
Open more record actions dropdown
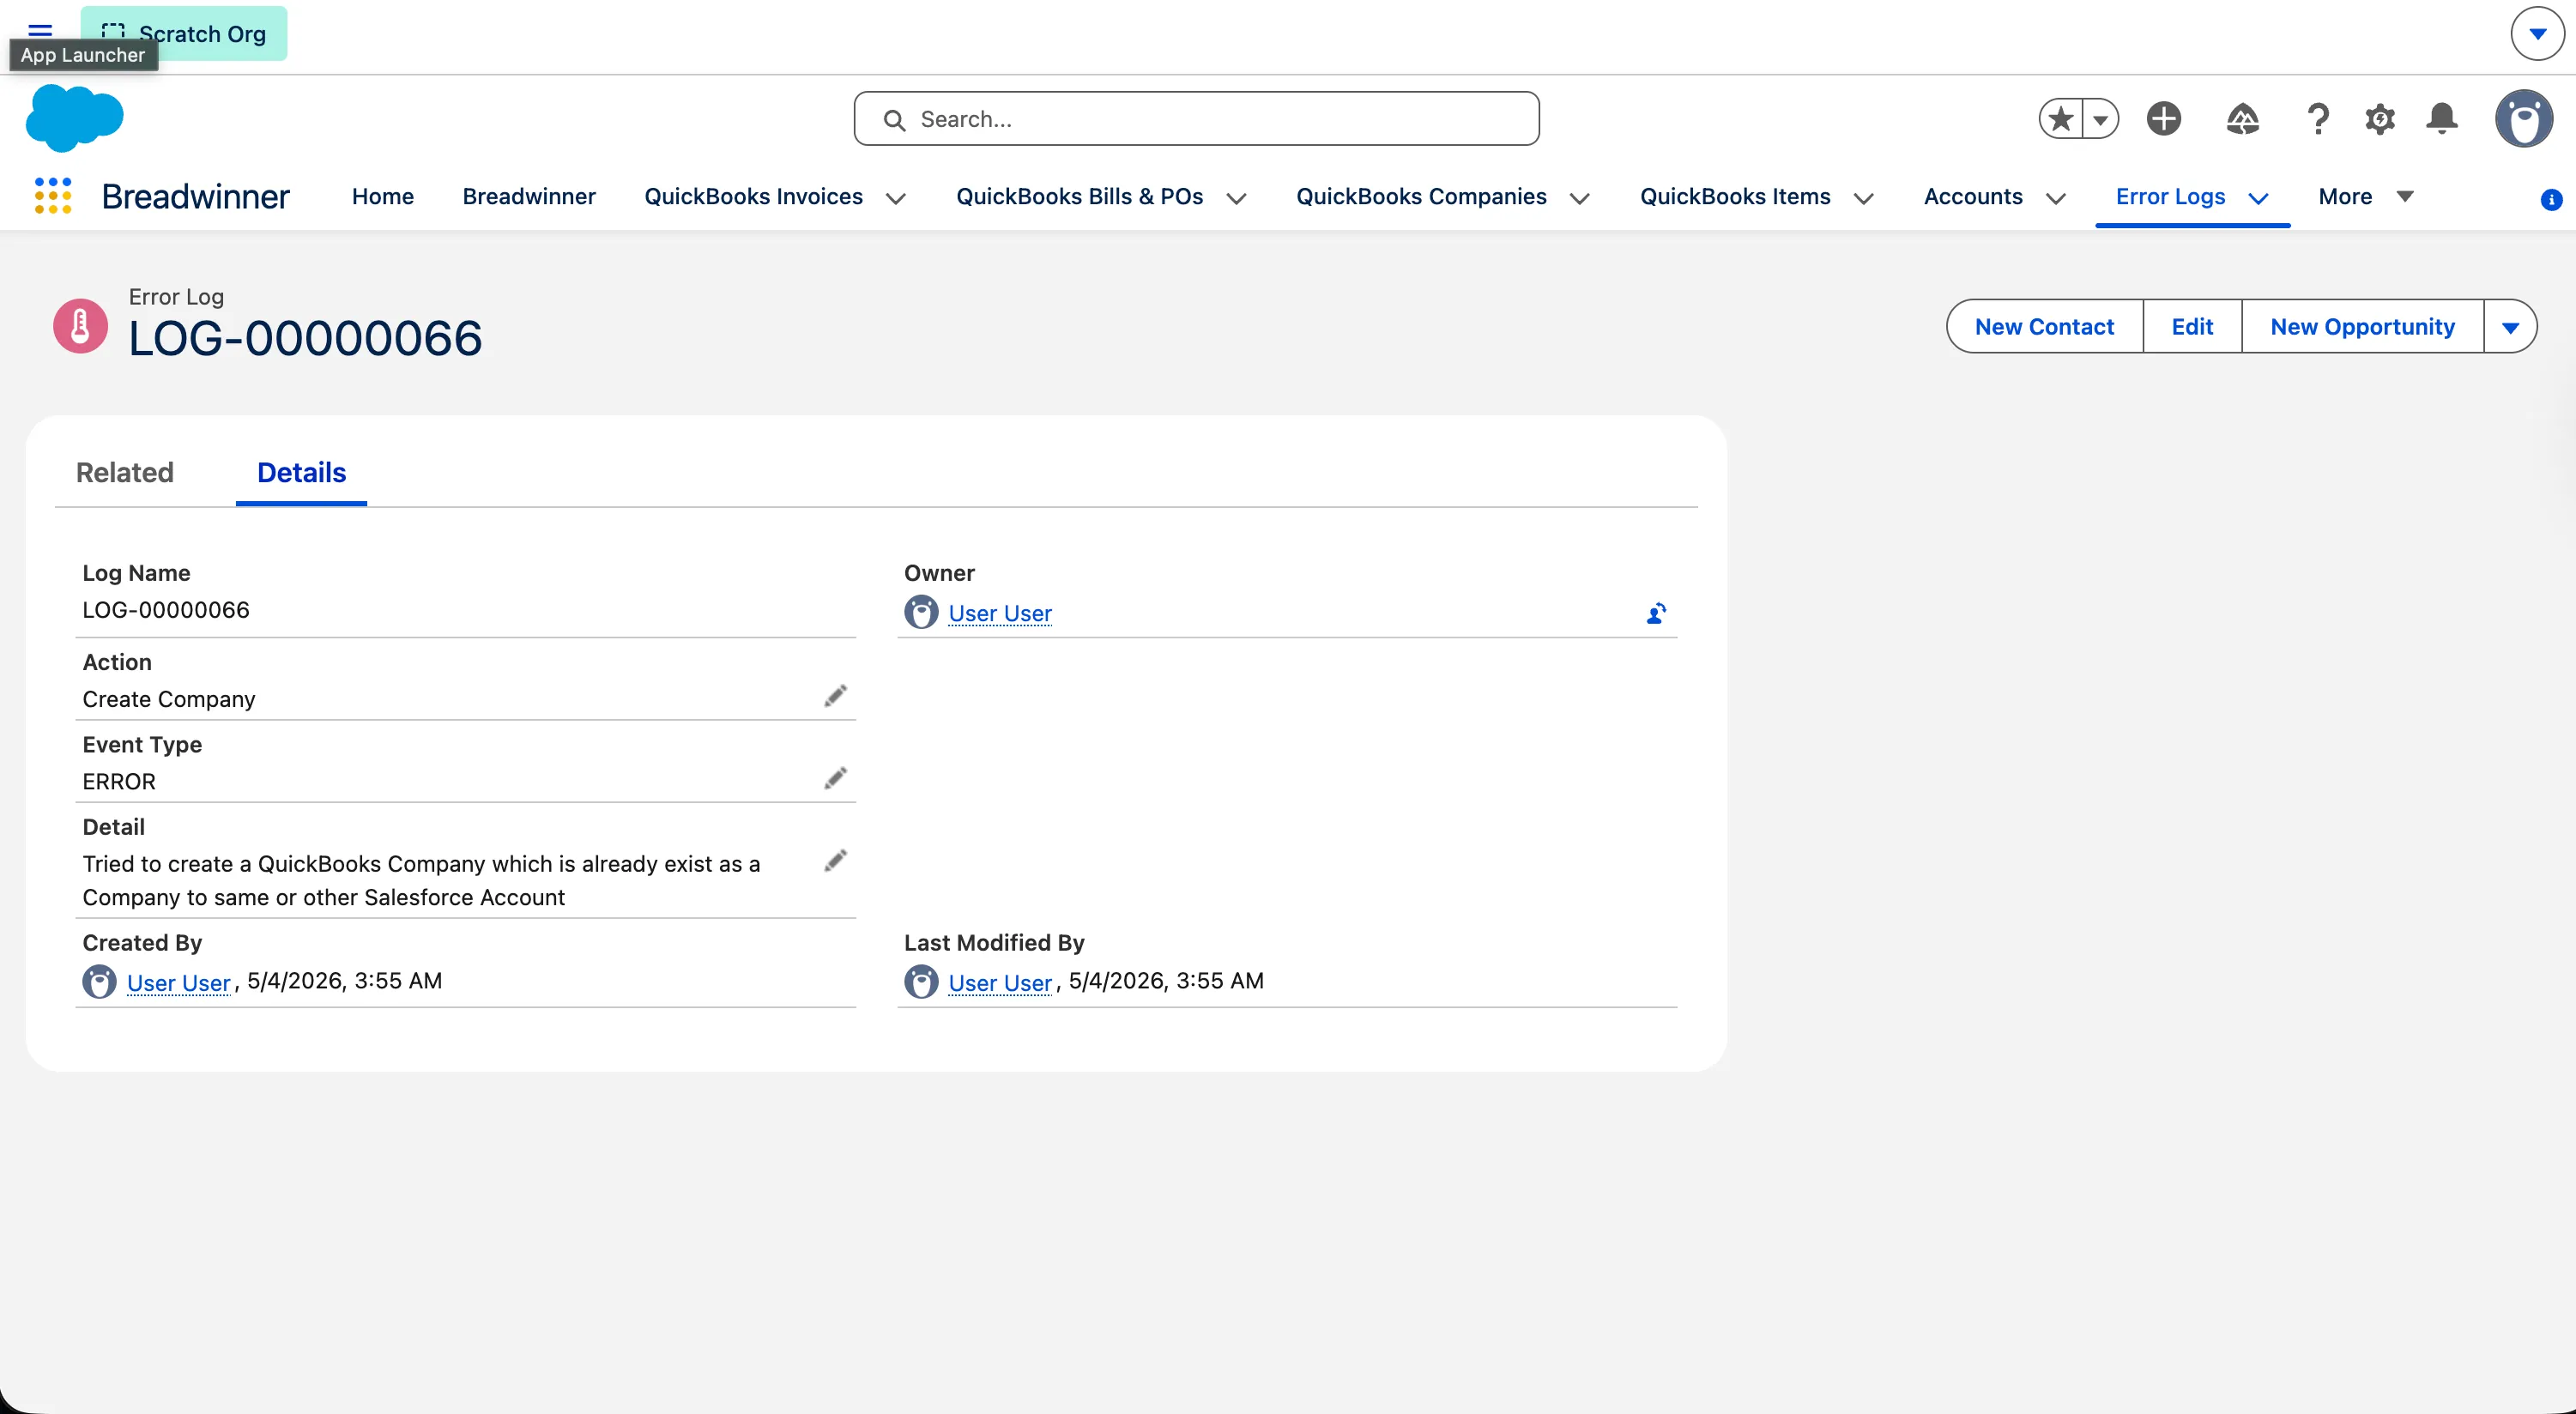tap(2510, 327)
